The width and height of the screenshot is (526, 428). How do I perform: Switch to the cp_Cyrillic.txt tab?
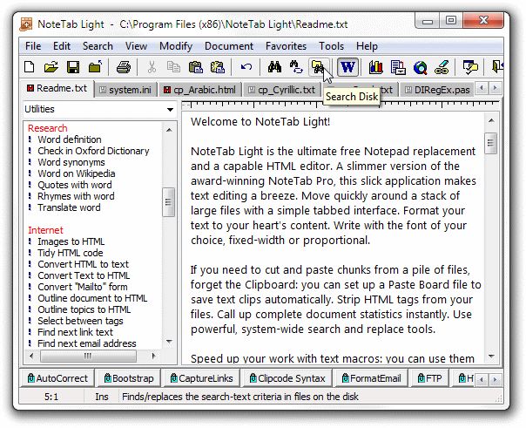point(282,90)
